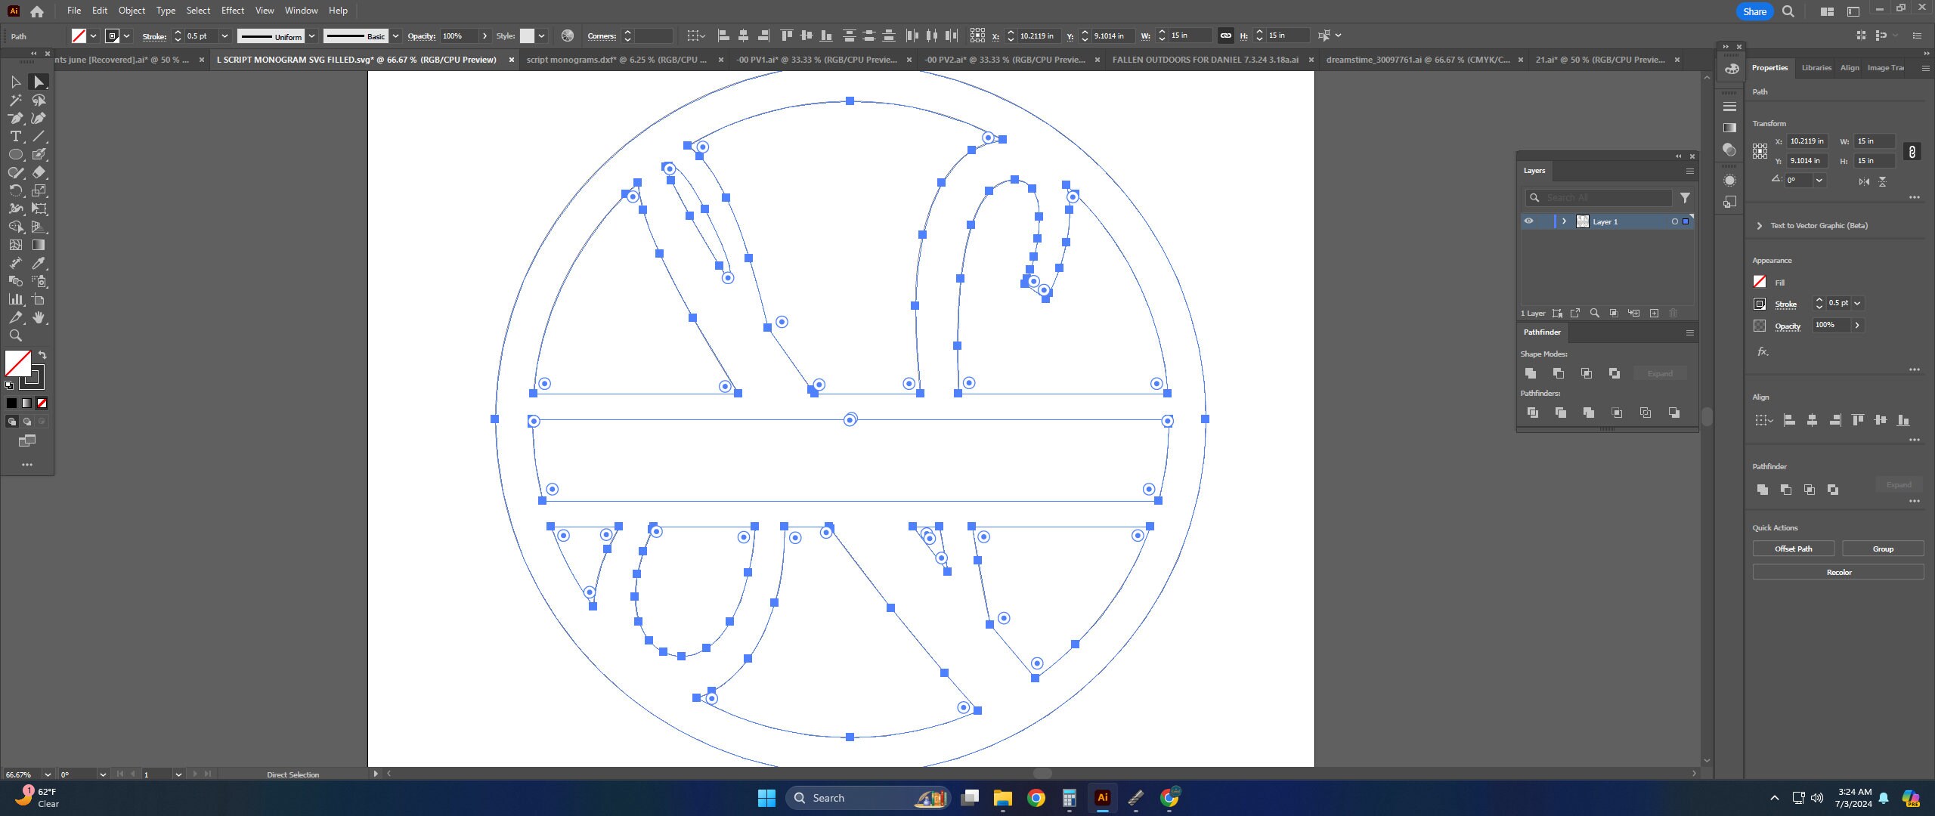Screen dimensions: 1935x816
Task: Select the Eyedropper tool
Action: tap(40, 263)
